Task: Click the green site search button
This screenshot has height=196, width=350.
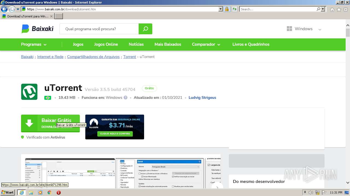Action: [145, 29]
